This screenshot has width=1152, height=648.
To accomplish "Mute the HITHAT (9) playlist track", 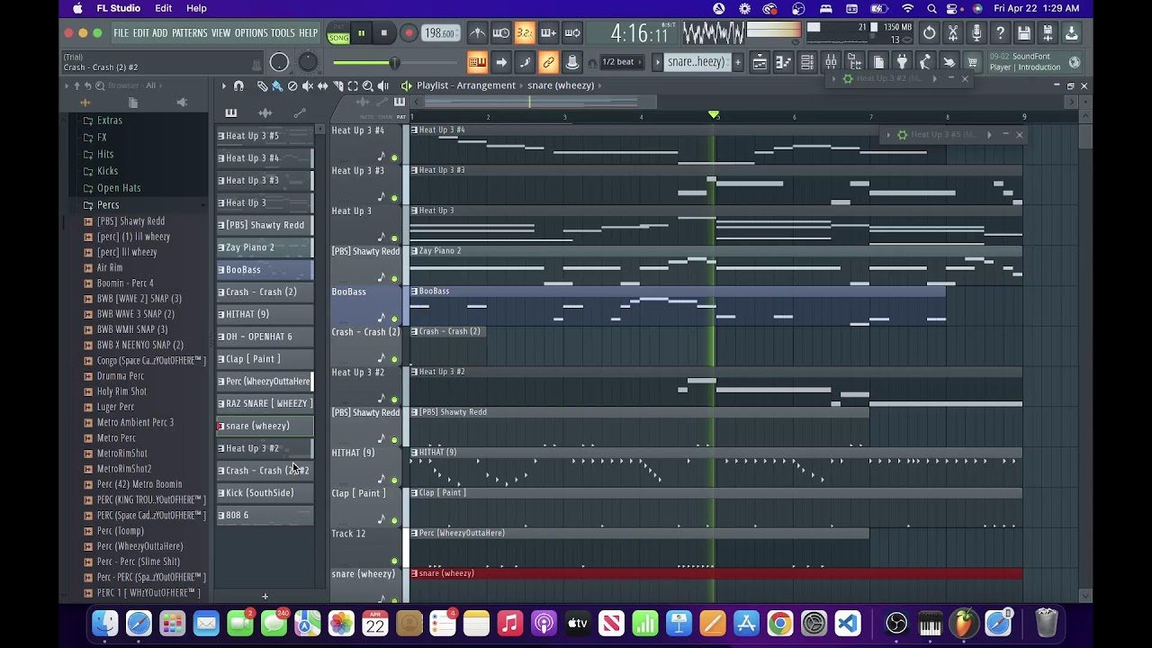I will (x=394, y=480).
